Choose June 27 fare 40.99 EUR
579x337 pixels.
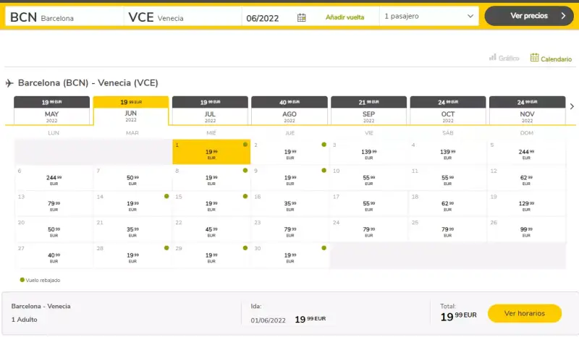tap(54, 255)
